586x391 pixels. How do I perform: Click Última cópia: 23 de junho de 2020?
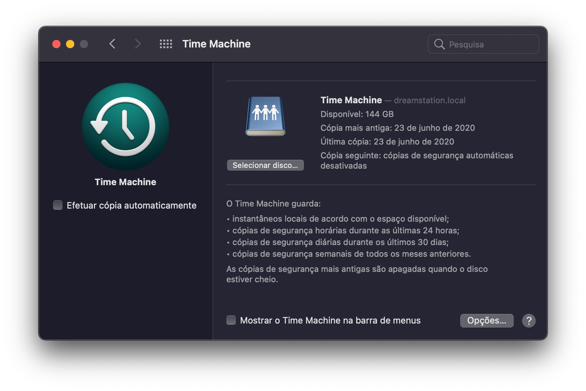[x=387, y=141]
